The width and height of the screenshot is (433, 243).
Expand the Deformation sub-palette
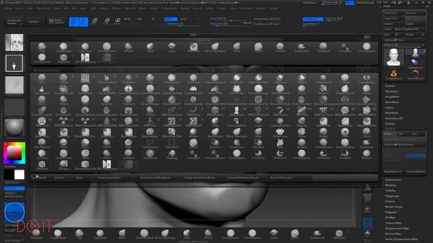click(x=393, y=180)
